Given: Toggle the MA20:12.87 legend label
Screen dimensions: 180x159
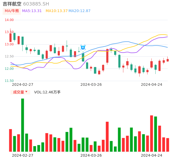Looking at the screenshot, I should click(x=80, y=11).
